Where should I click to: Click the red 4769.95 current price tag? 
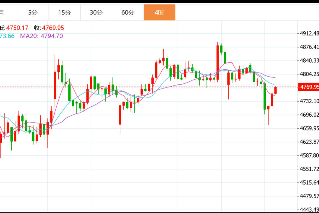pos(308,87)
